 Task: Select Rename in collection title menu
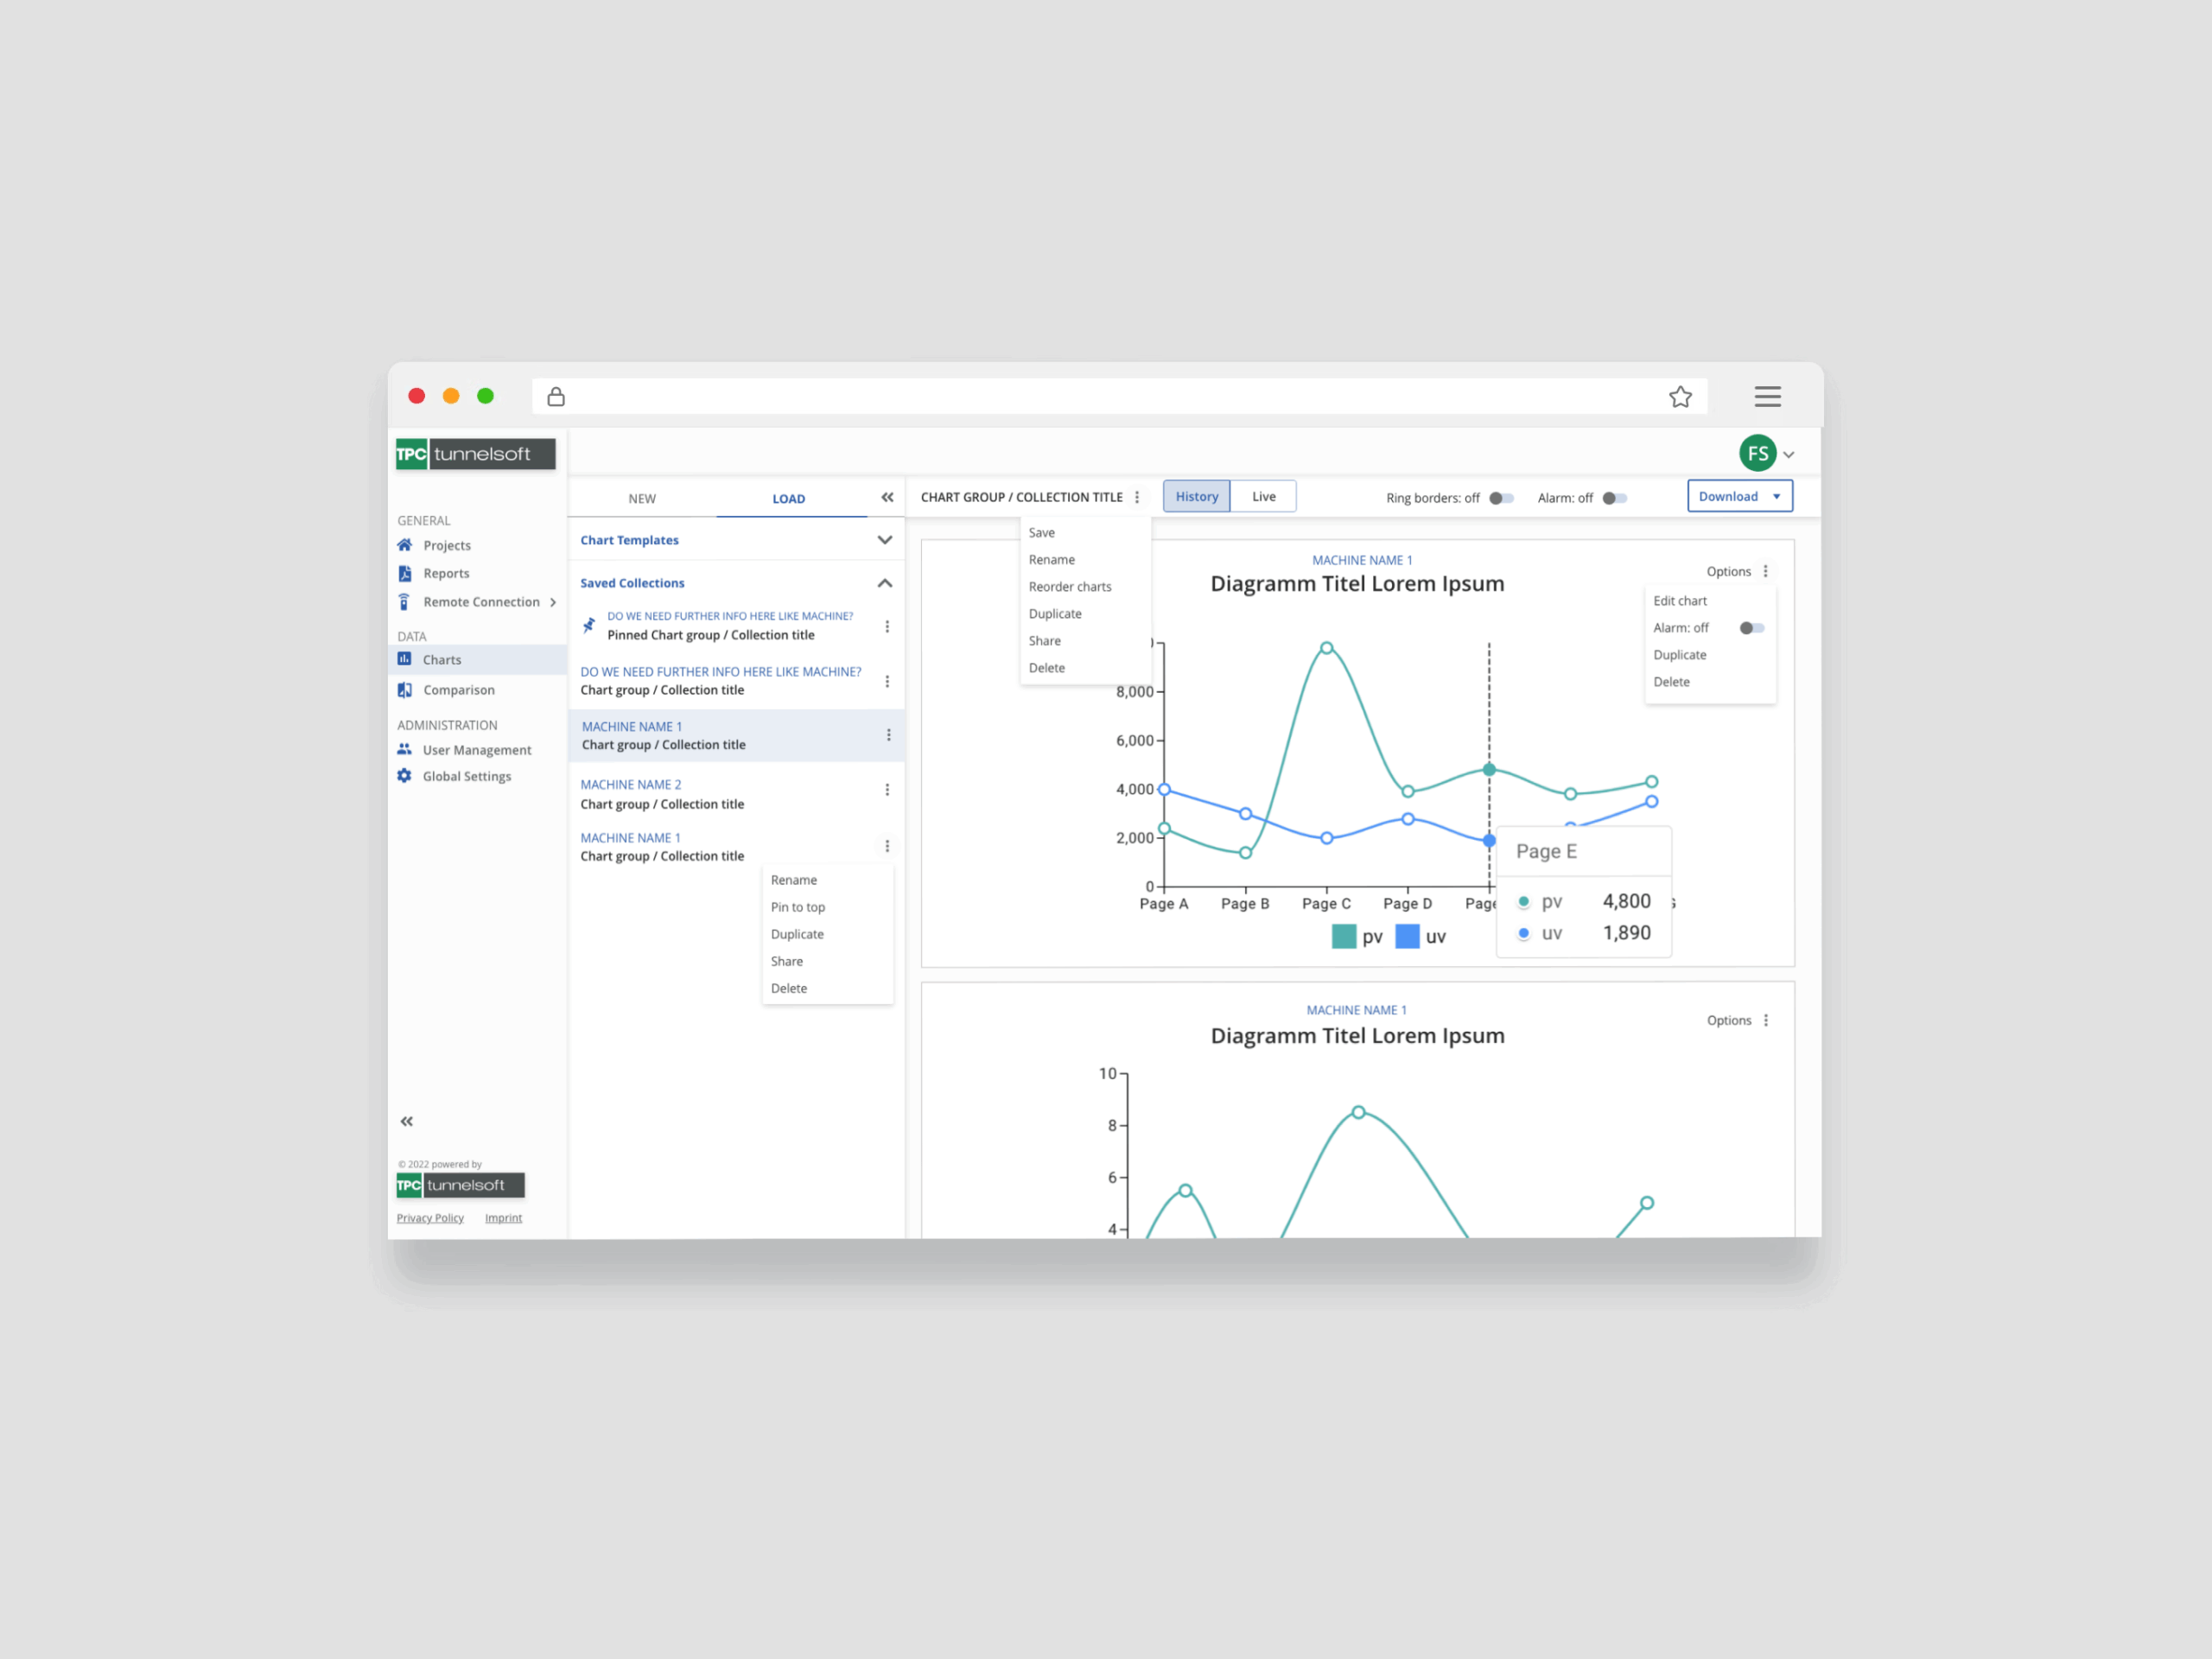click(x=1052, y=560)
